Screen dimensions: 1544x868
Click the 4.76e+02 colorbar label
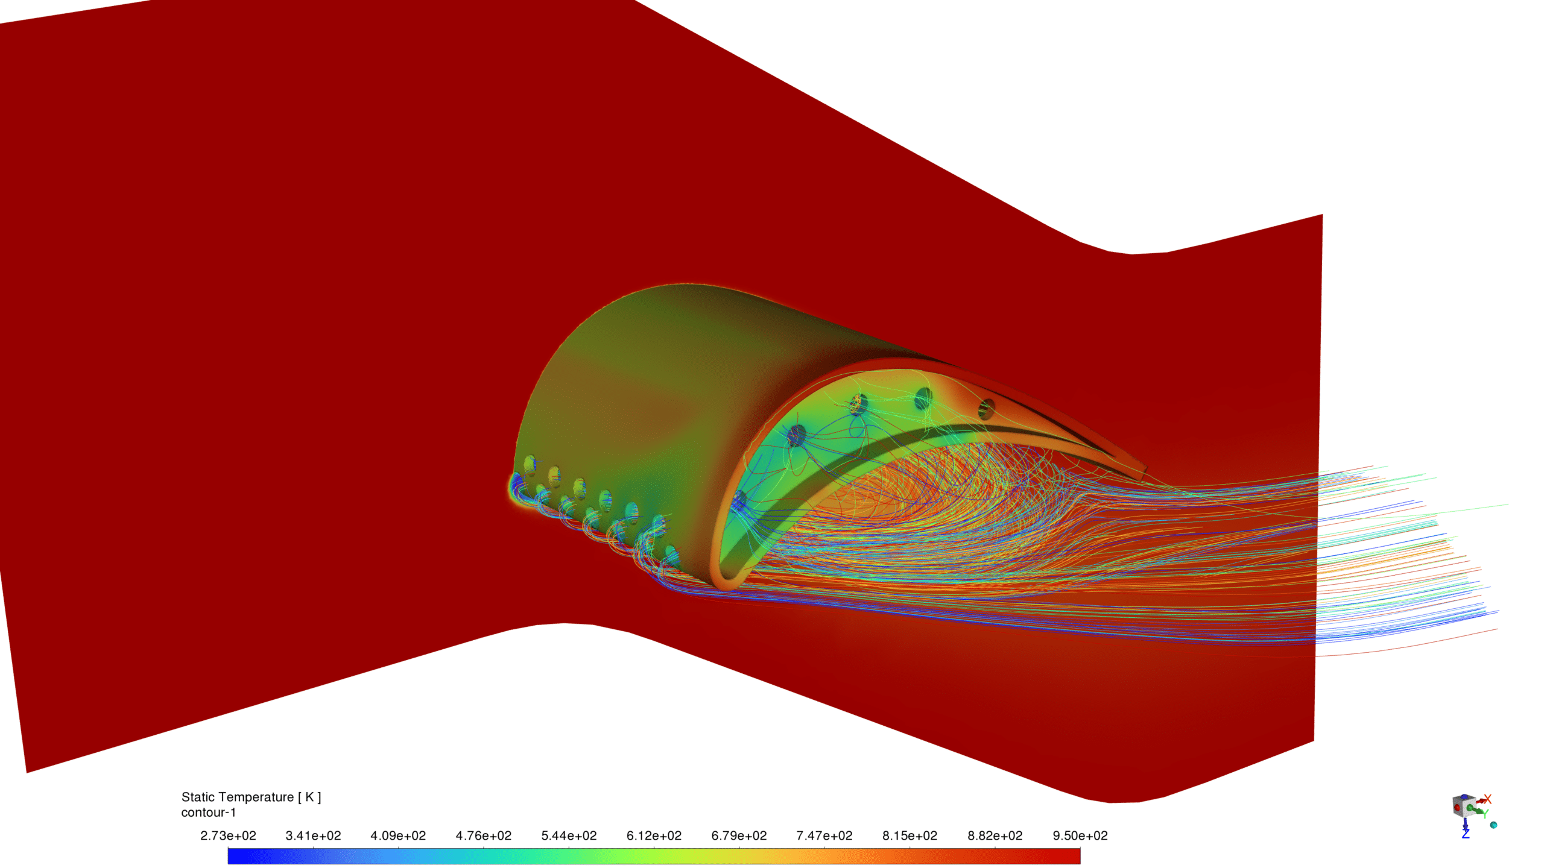[x=483, y=835]
